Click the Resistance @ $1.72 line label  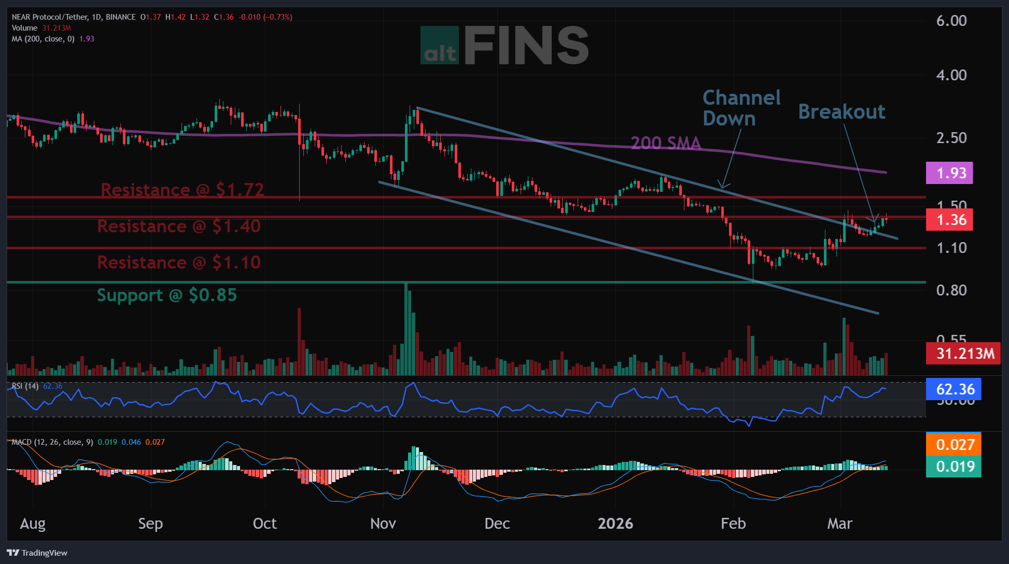click(x=182, y=190)
